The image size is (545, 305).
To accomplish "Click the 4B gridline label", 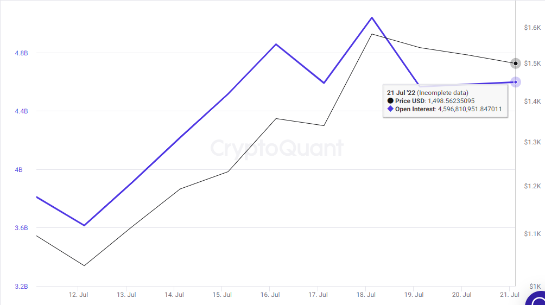I will pos(18,170).
